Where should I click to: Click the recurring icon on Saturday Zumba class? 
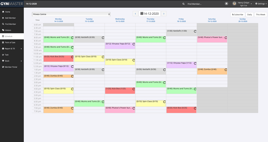click(x=226, y=70)
